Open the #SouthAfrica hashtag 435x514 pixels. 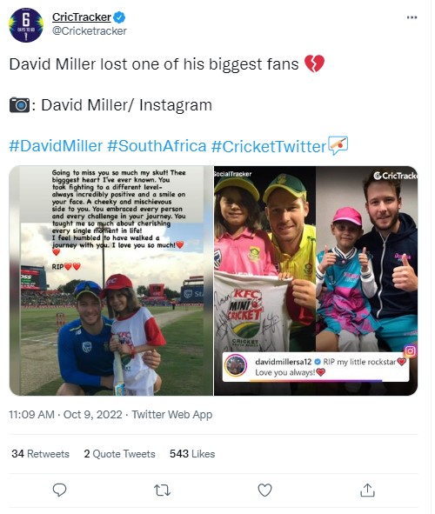(157, 146)
